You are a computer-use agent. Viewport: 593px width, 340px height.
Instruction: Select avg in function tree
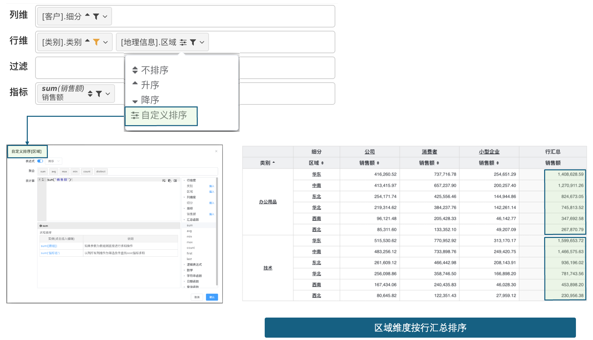189,231
